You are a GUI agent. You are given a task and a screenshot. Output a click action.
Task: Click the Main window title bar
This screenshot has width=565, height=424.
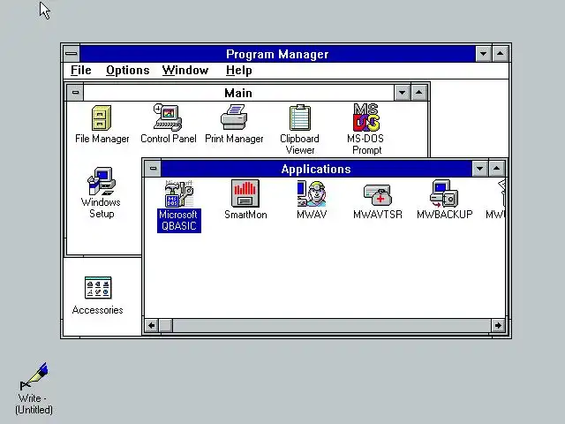pos(238,93)
